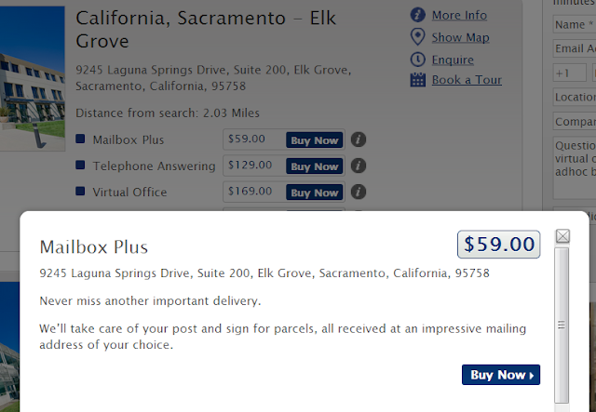
Task: Close the Mailbox Plus popup
Action: [x=562, y=236]
